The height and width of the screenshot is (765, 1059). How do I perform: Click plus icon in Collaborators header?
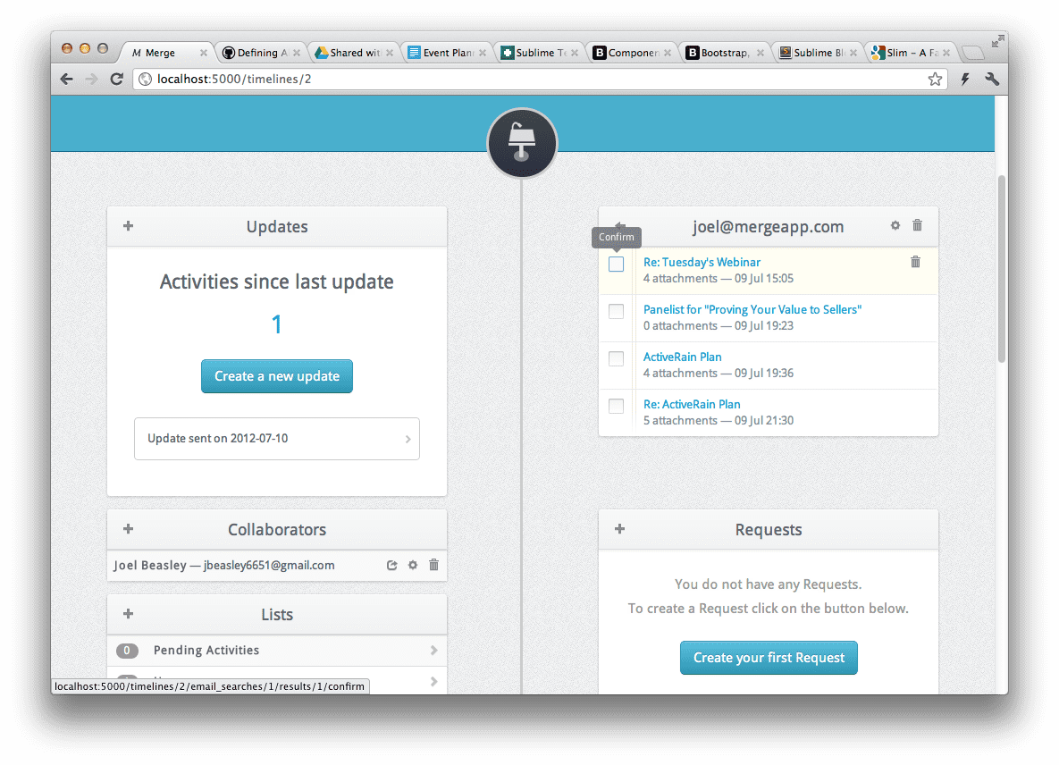click(x=128, y=529)
